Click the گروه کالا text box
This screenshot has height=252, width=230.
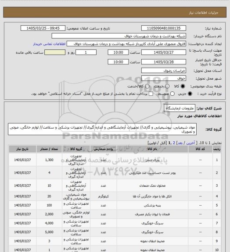[102, 129]
